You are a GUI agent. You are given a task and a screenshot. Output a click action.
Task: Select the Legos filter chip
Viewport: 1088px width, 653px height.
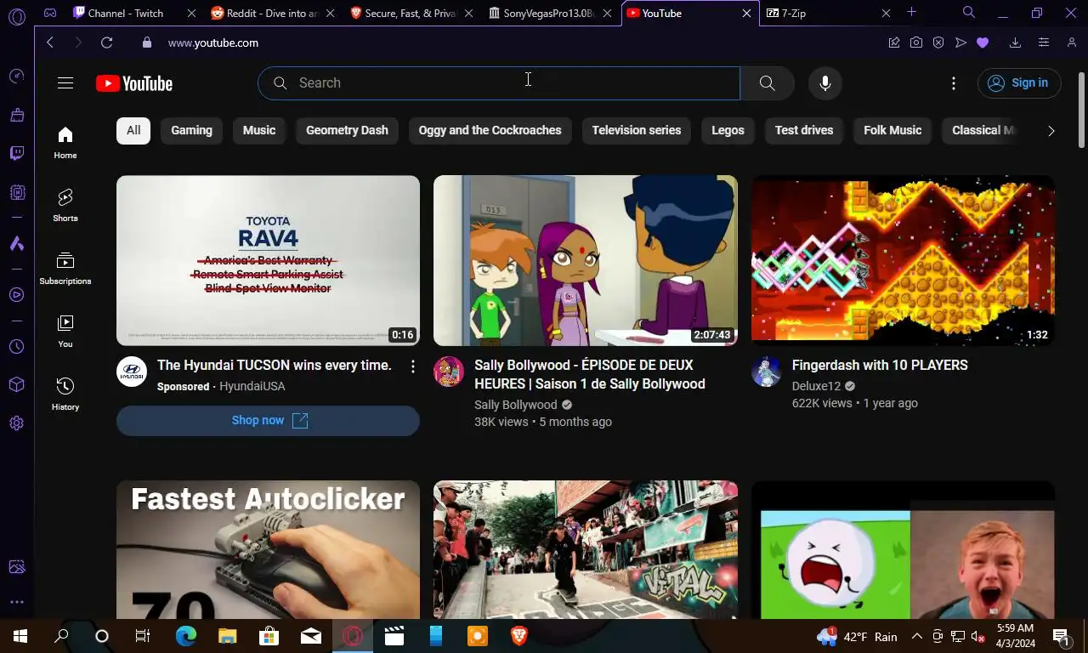coord(728,130)
